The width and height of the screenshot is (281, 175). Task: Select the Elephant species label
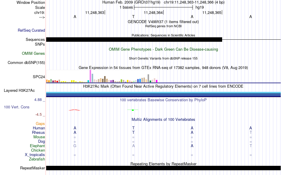click(x=38, y=146)
